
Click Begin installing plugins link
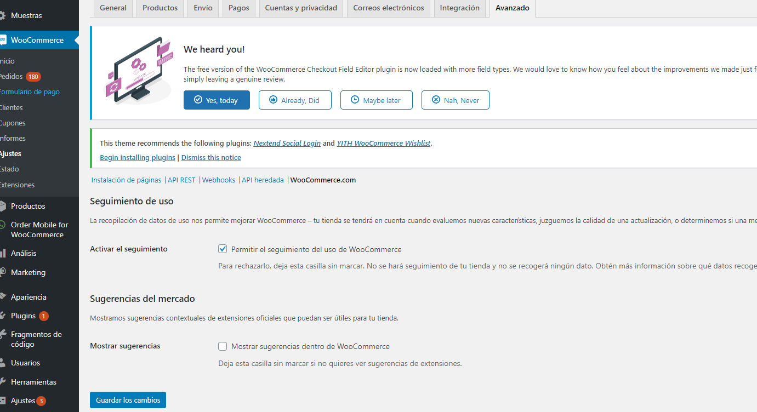point(138,157)
